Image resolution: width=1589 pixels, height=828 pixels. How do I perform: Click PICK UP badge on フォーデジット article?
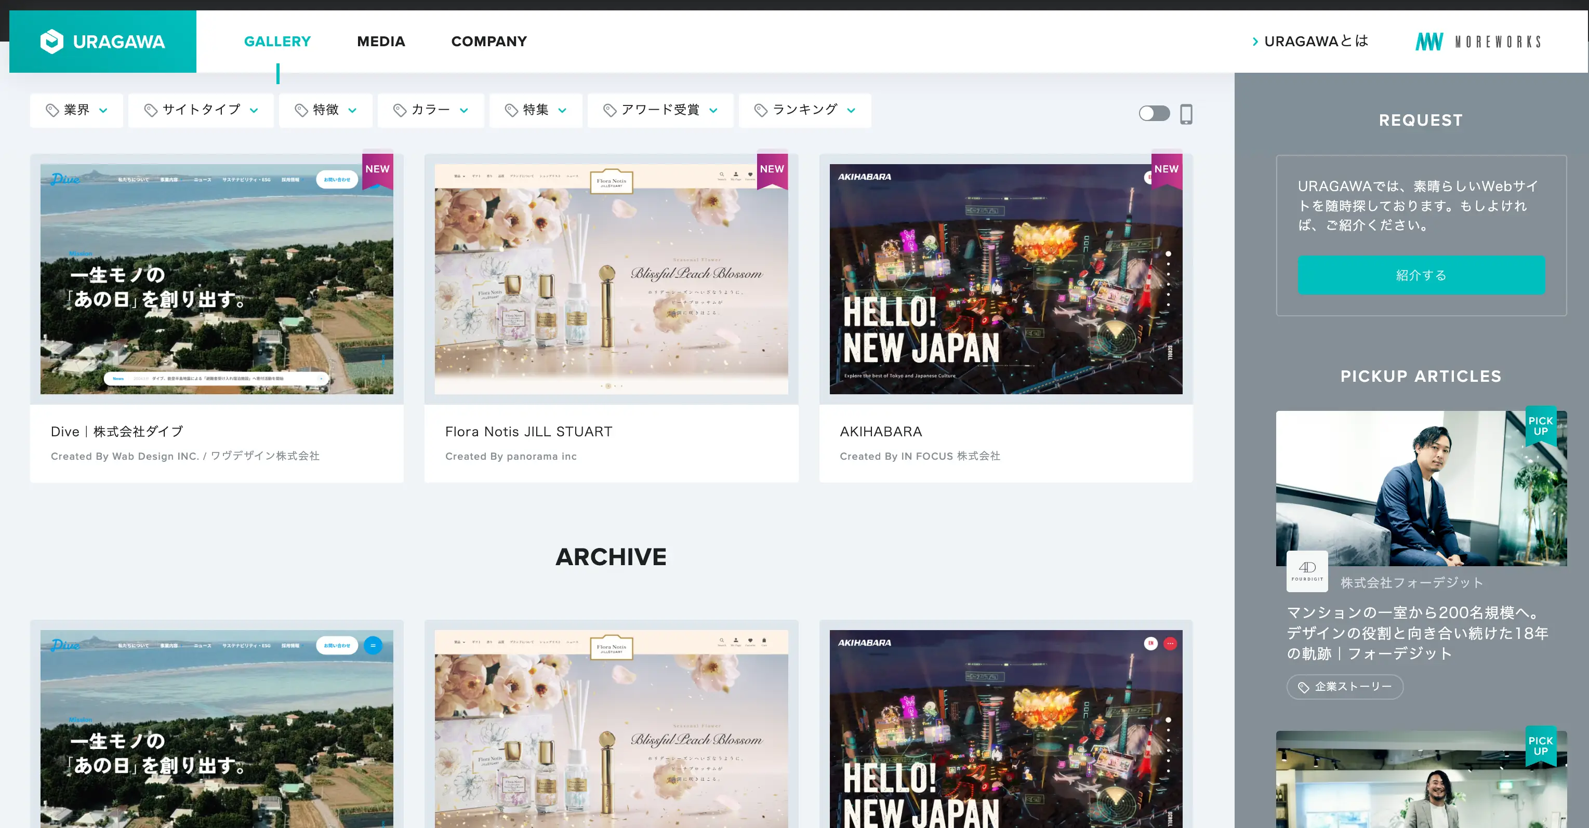tap(1540, 426)
